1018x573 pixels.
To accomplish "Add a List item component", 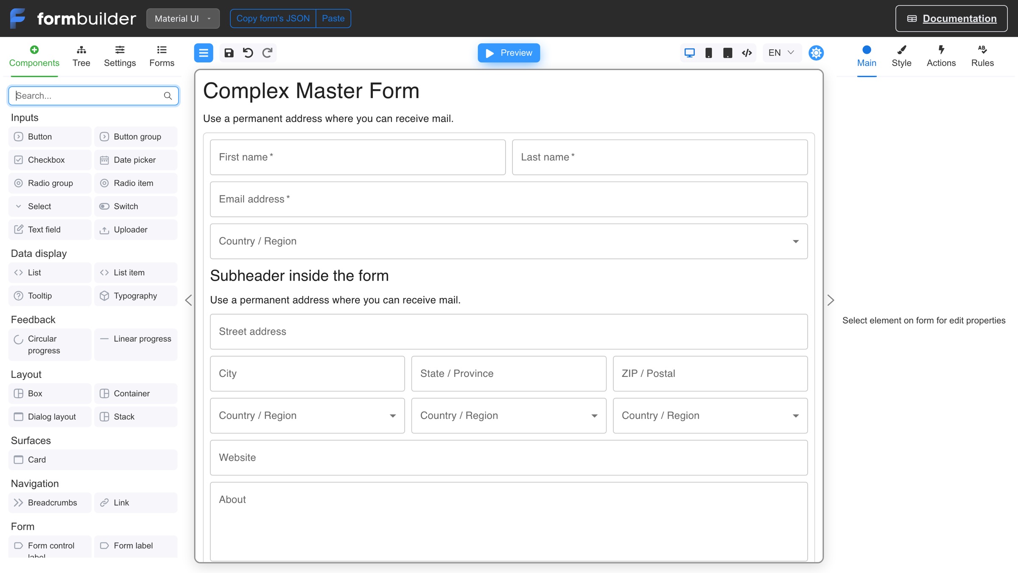I will click(136, 272).
